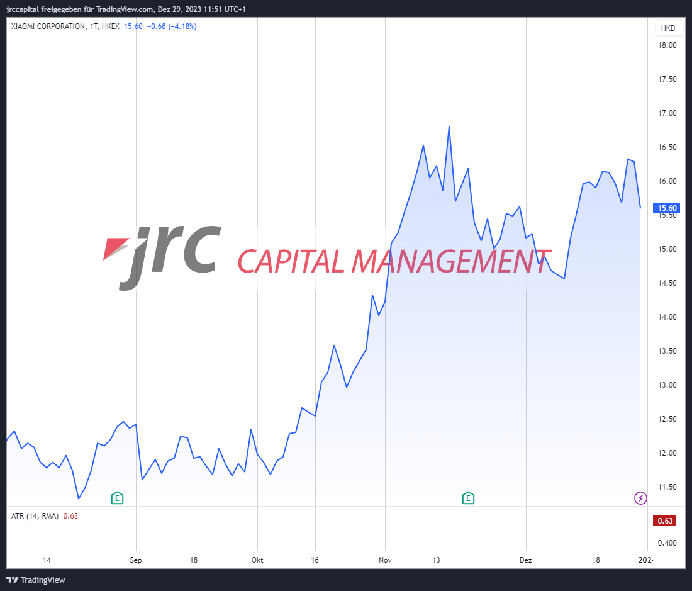Viewport: 692px width, 591px height.
Task: Click the first earnings E marker in August
Action: click(117, 498)
